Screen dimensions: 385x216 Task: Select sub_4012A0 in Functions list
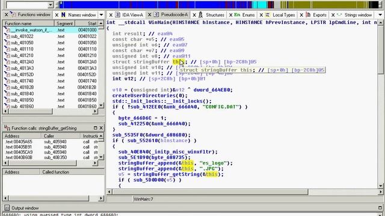click(x=51, y=62)
